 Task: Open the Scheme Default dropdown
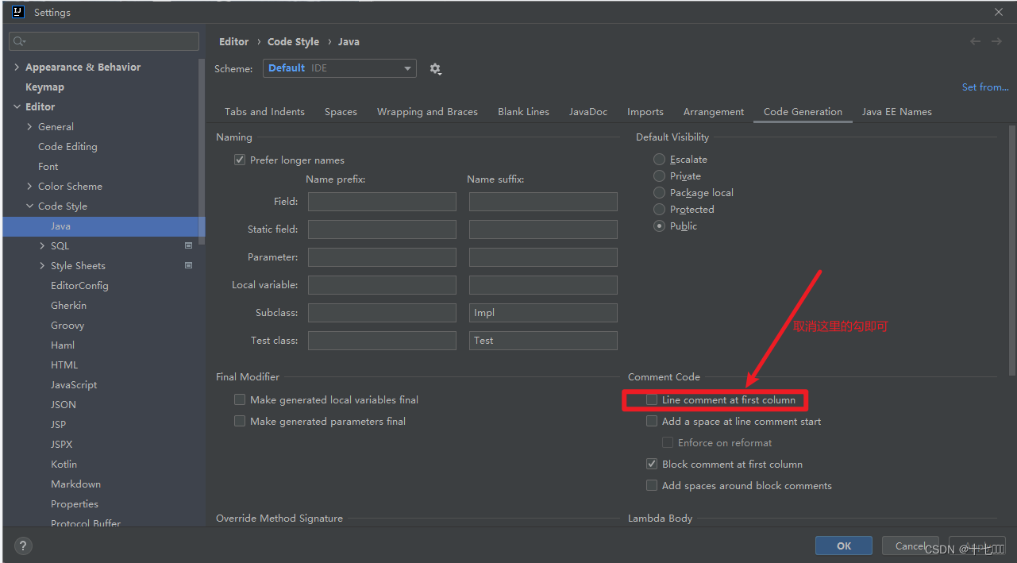339,68
